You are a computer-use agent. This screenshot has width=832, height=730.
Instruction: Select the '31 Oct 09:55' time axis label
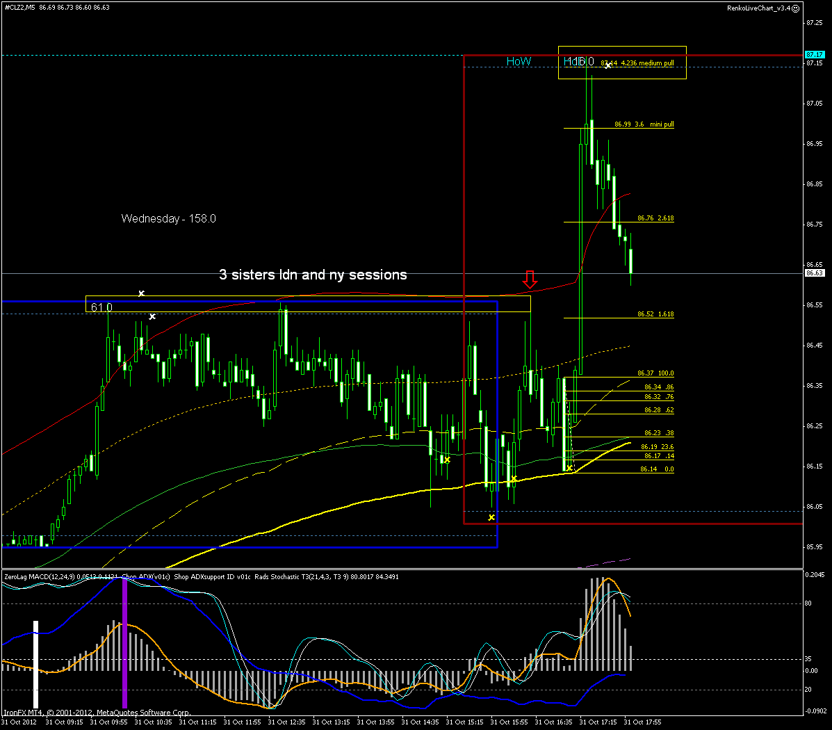pos(108,722)
